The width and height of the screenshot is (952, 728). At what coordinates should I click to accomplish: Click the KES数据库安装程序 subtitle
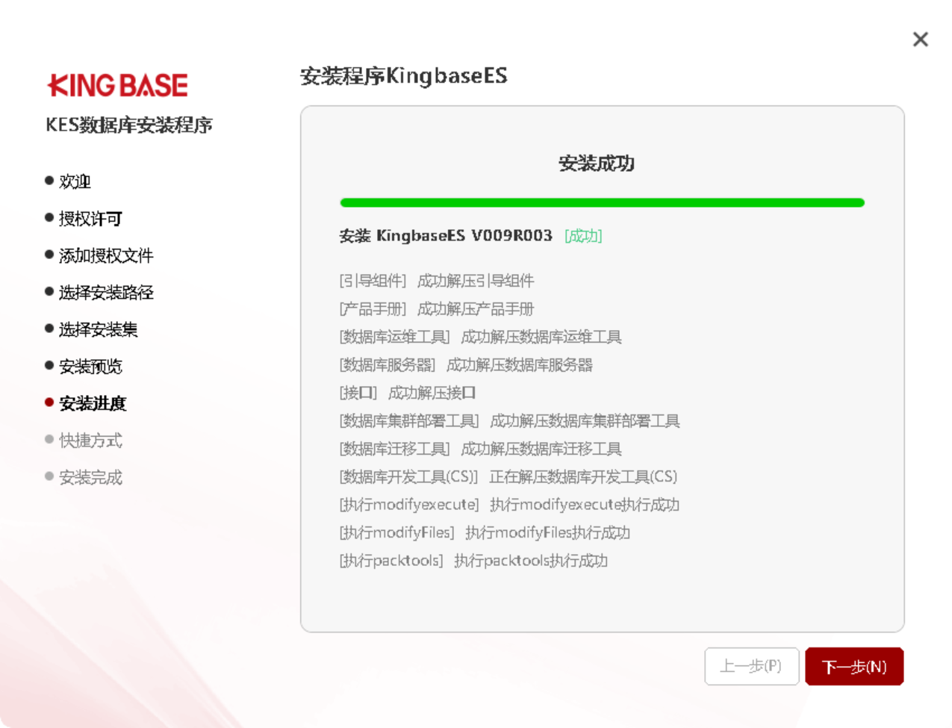[129, 125]
